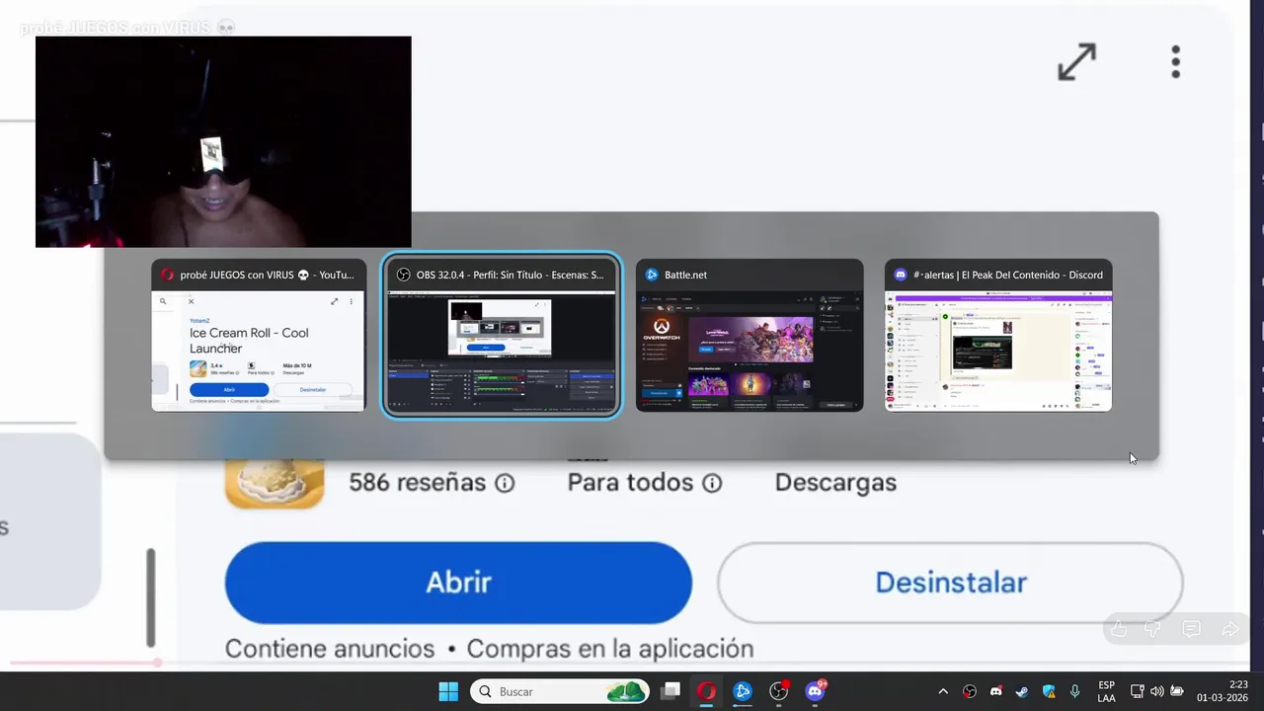This screenshot has height=711, width=1264.
Task: Click the Para todos rating text
Action: (630, 483)
